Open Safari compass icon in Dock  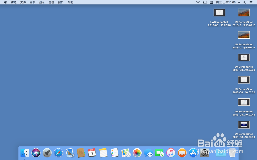58,153
